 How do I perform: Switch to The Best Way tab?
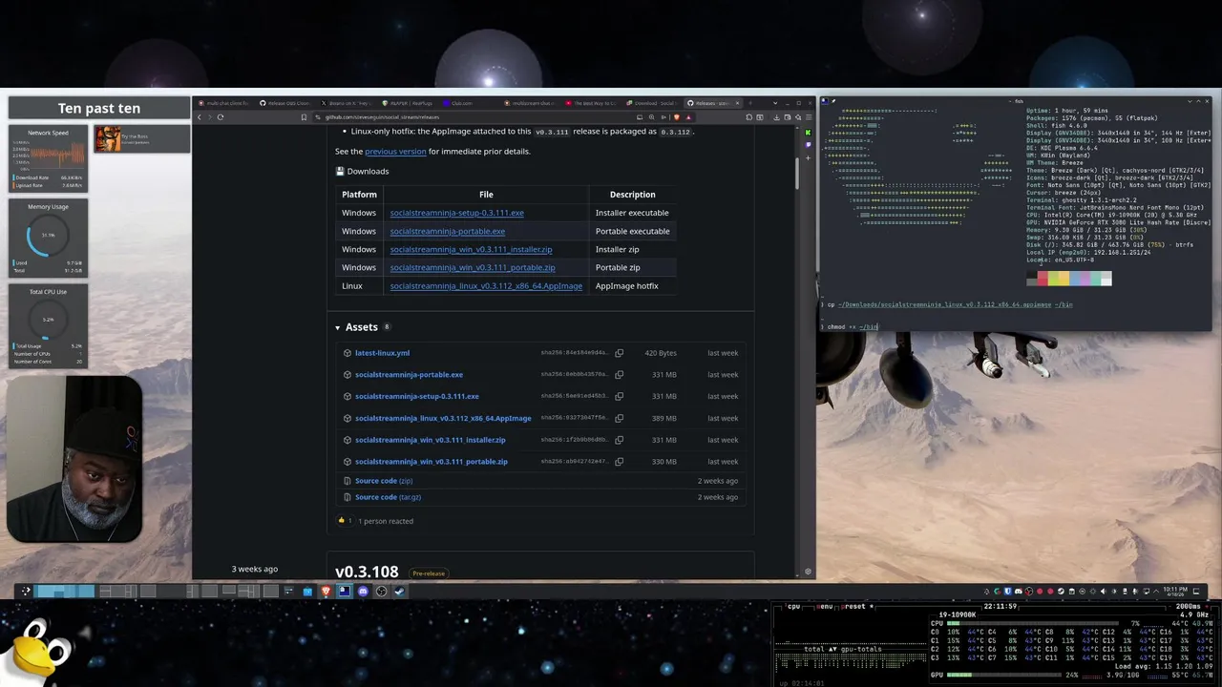[591, 103]
